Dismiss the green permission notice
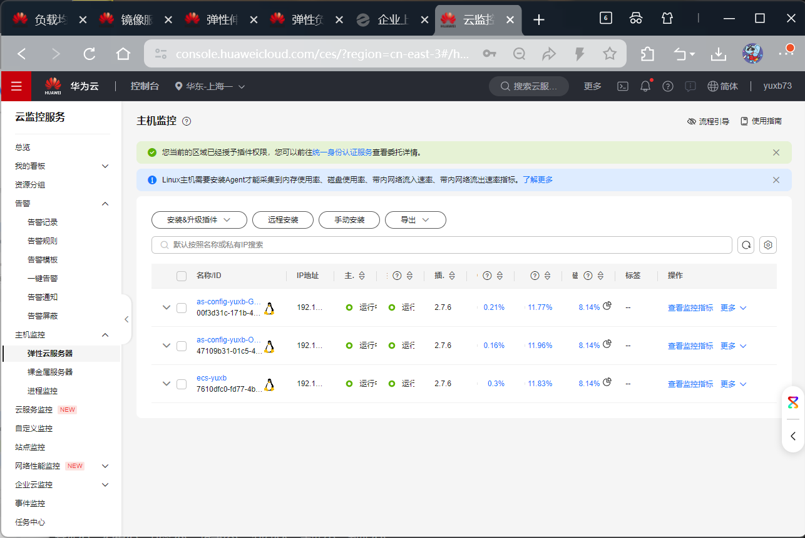 [776, 152]
